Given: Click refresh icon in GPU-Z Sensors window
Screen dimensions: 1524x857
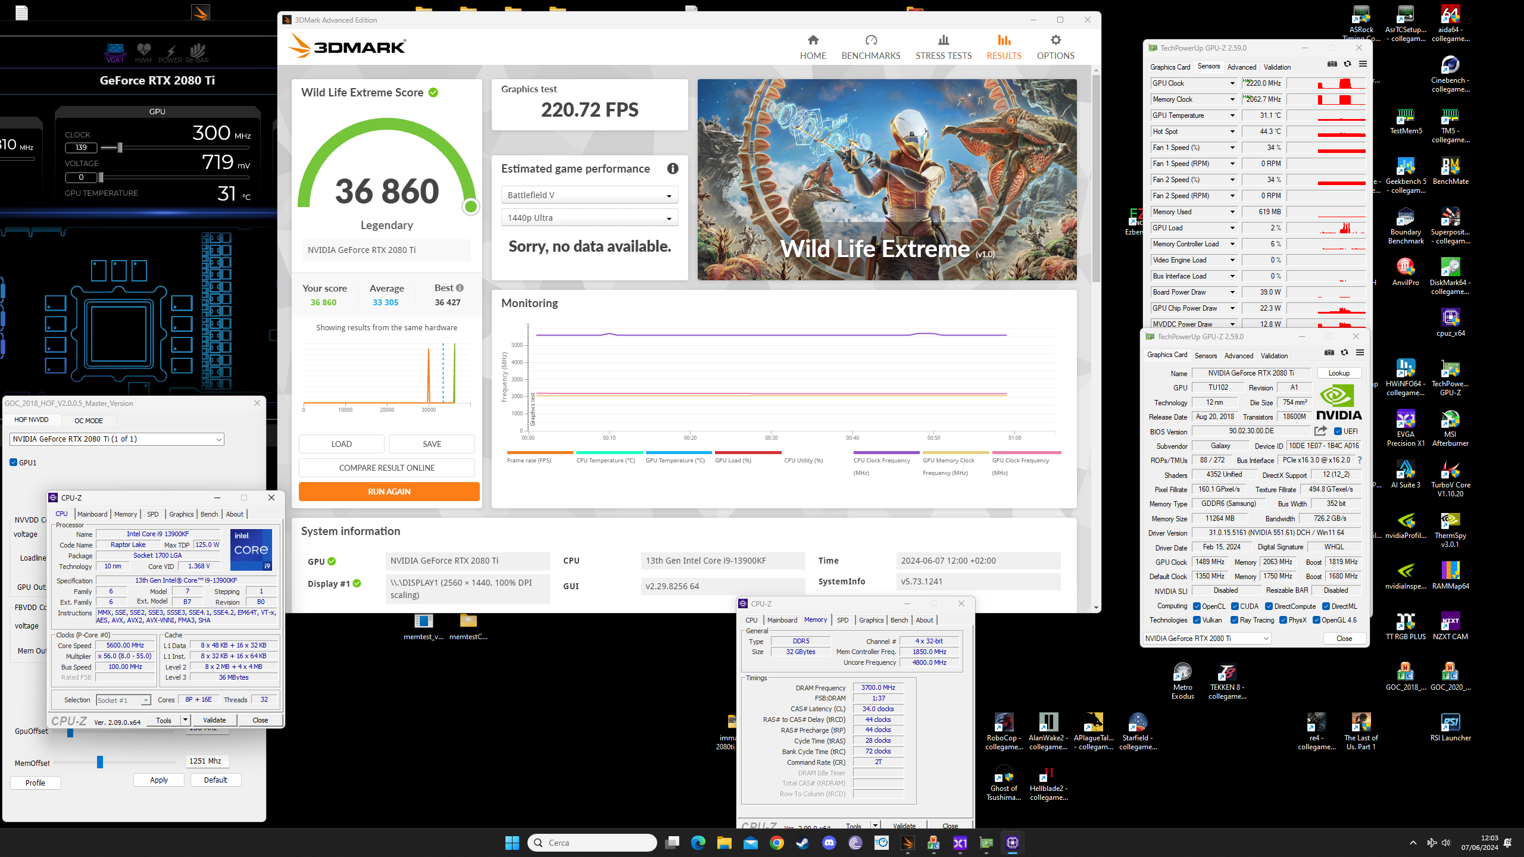Looking at the screenshot, I should tap(1347, 64).
